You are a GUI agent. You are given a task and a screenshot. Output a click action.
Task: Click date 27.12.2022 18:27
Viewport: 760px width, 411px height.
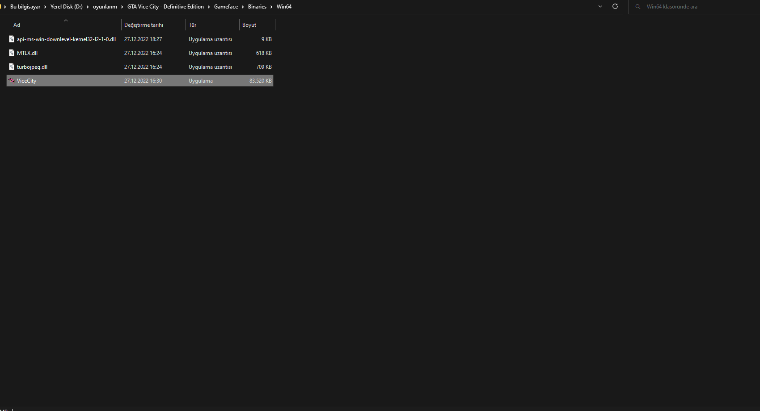[x=143, y=39]
